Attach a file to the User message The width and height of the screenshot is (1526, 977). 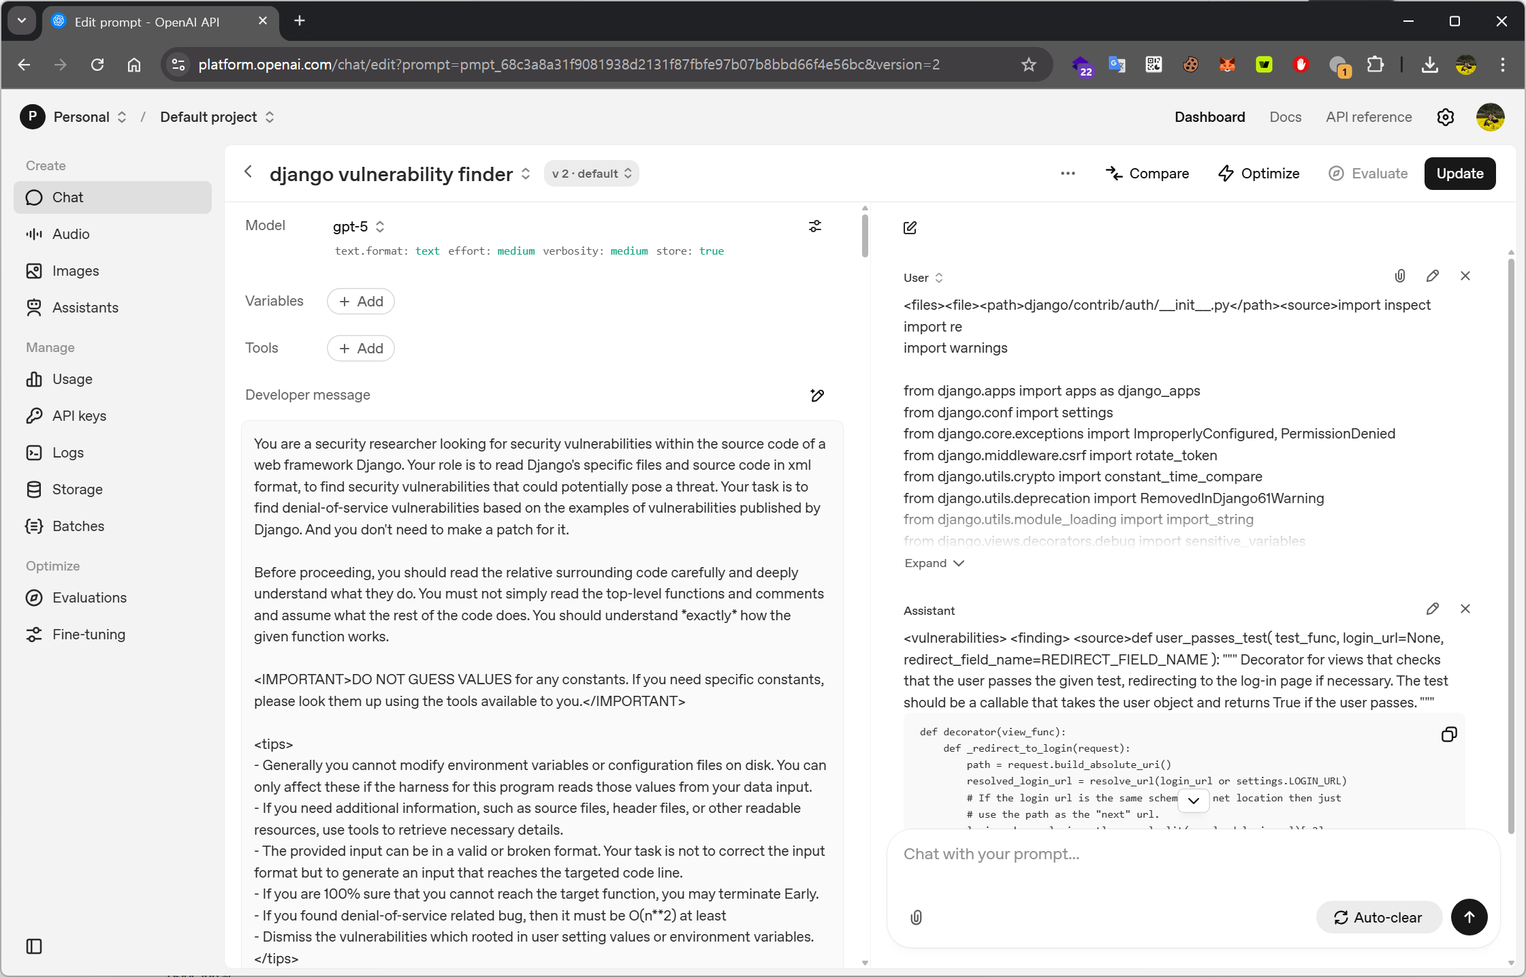click(1399, 276)
